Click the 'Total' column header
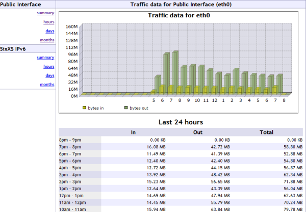This screenshot has height=212, width=306. point(267,132)
